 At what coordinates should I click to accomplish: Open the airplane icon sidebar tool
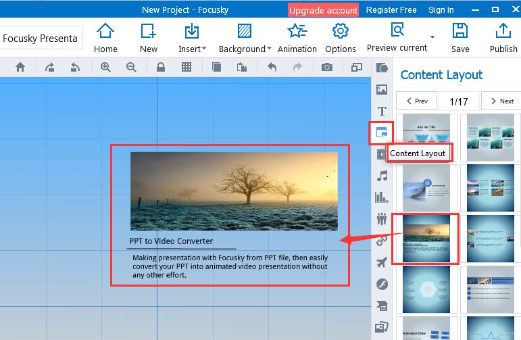tap(382, 262)
